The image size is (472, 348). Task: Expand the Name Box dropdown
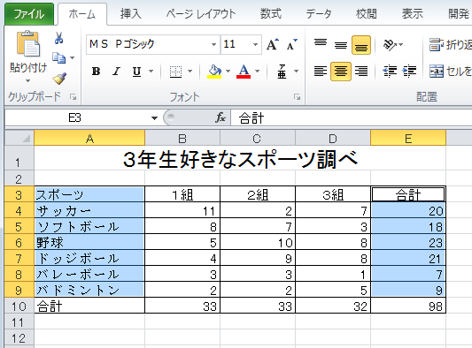[x=154, y=118]
